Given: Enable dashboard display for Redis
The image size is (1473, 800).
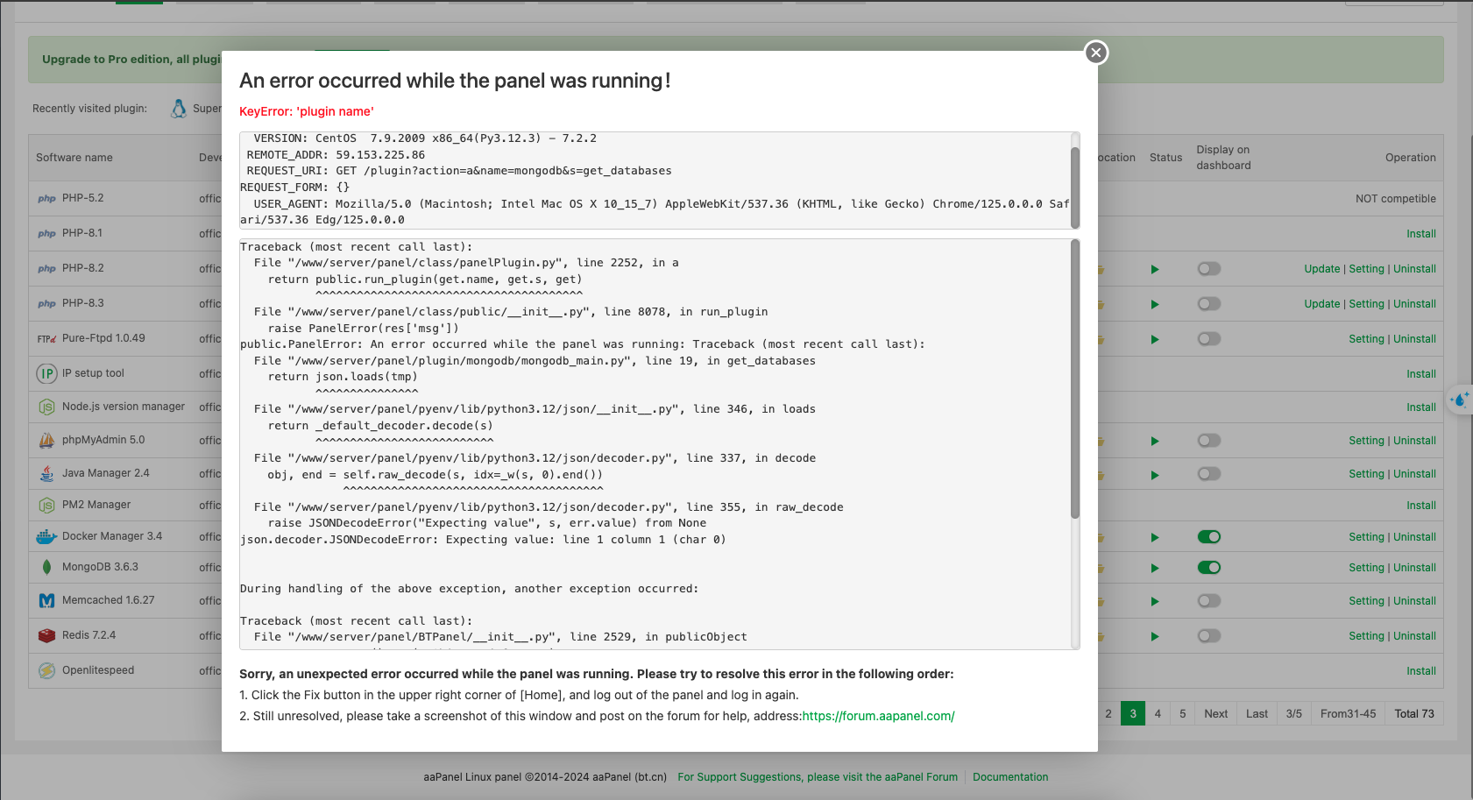Looking at the screenshot, I should pyautogui.click(x=1209, y=636).
